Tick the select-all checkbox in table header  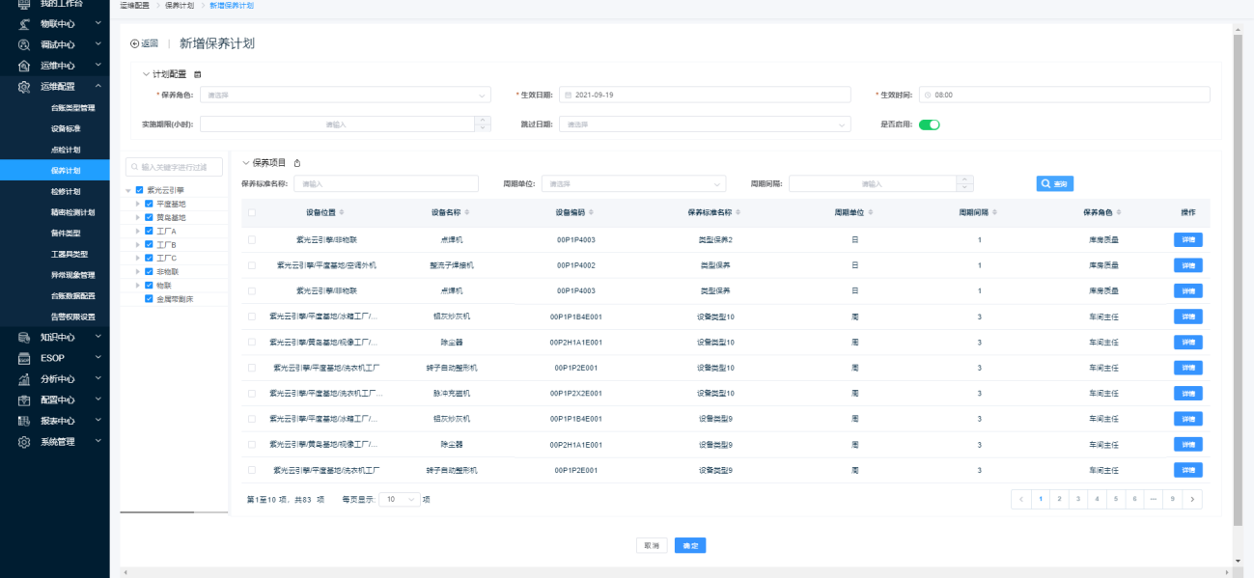point(252,212)
